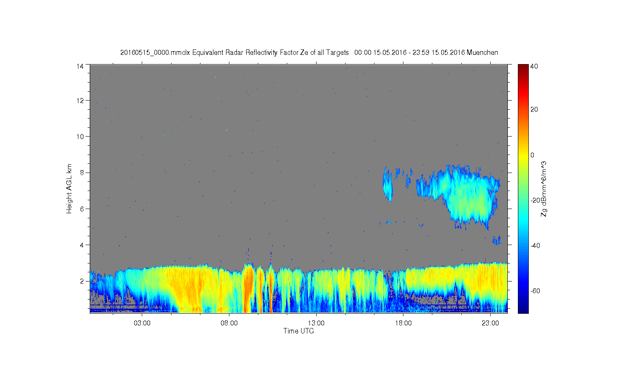This screenshot has width=629, height=377.
Task: Select the 23:00 time axis label
Action: [490, 323]
